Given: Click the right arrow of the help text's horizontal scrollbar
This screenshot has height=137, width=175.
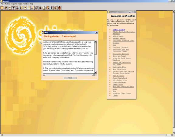Looking at the screenshot, I should [93, 75].
